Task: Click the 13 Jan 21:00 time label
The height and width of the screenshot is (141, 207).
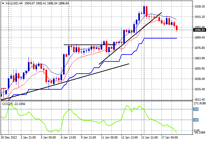Action: 149,138
